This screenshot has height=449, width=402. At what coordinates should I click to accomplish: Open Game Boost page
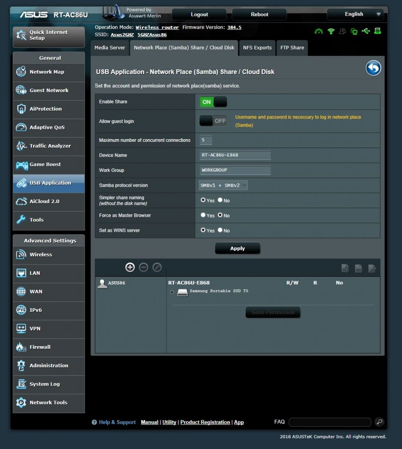pyautogui.click(x=49, y=164)
